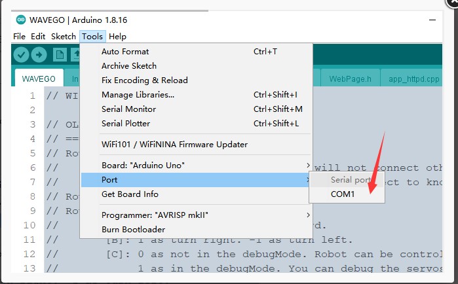The width and height of the screenshot is (458, 284).
Task: Switch to the WAVEGO tab
Action: pyautogui.click(x=39, y=79)
